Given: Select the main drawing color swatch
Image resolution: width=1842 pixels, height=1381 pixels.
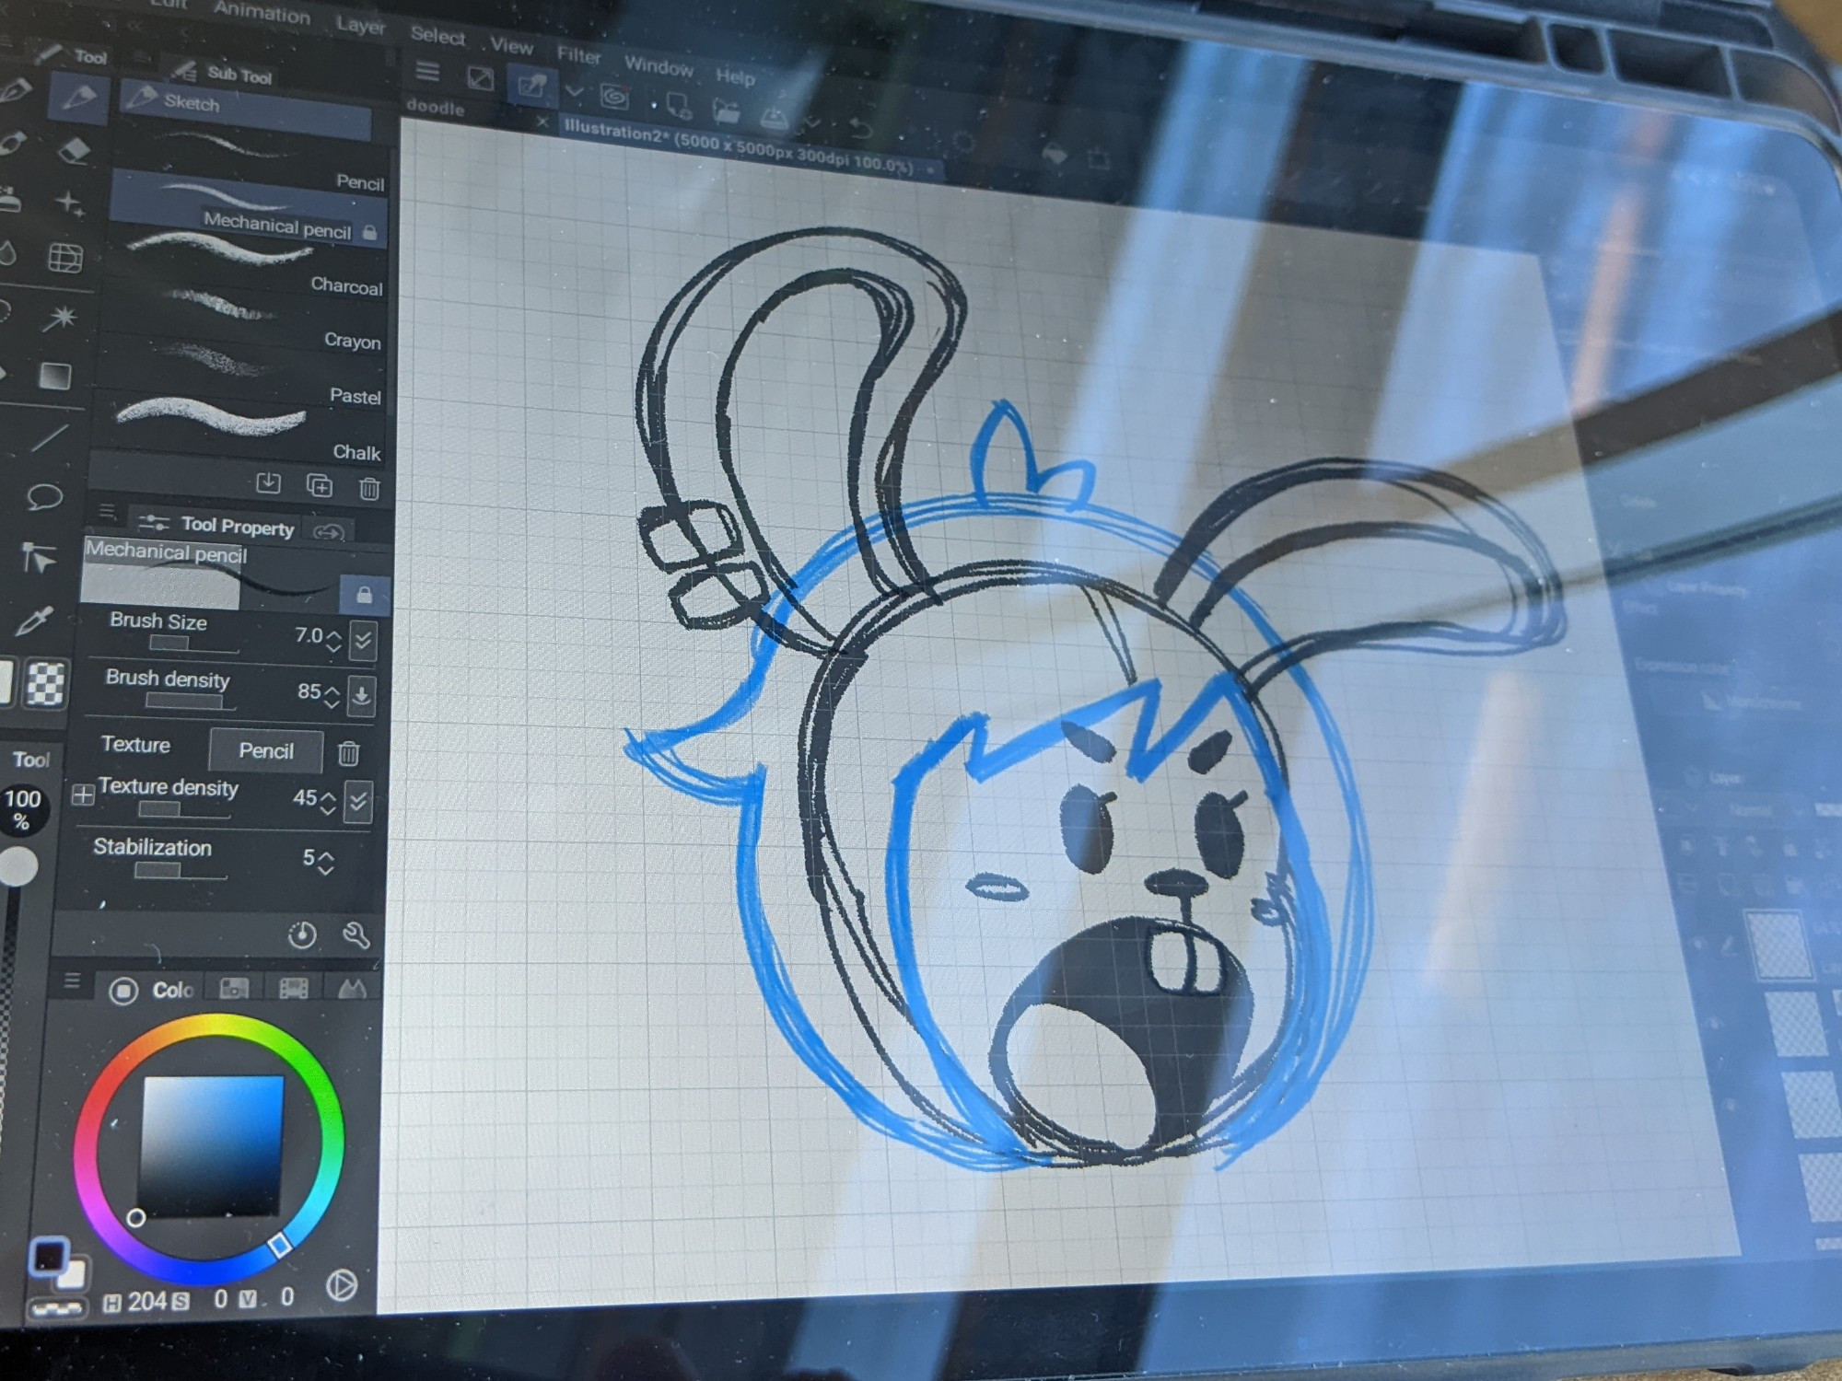Looking at the screenshot, I should (x=49, y=1256).
